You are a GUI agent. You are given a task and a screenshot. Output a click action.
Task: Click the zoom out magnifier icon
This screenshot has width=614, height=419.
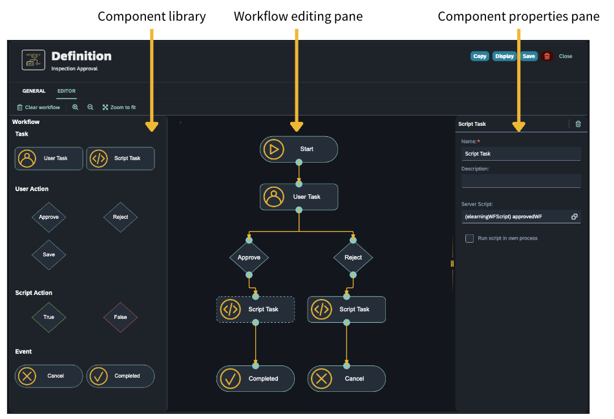[x=90, y=107]
